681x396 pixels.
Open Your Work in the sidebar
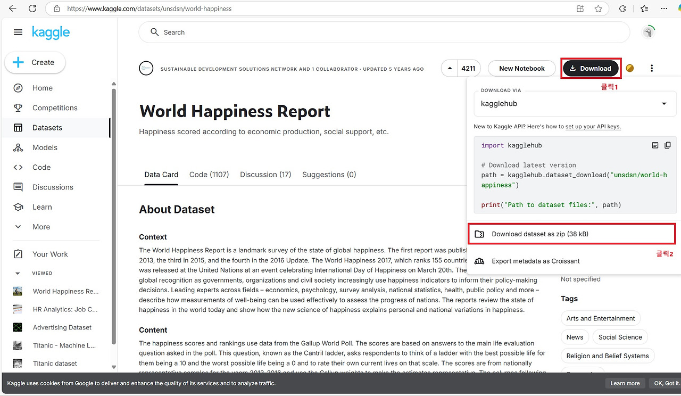tap(50, 254)
